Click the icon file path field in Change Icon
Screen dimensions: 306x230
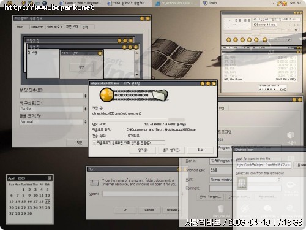pyautogui.click(x=264, y=165)
